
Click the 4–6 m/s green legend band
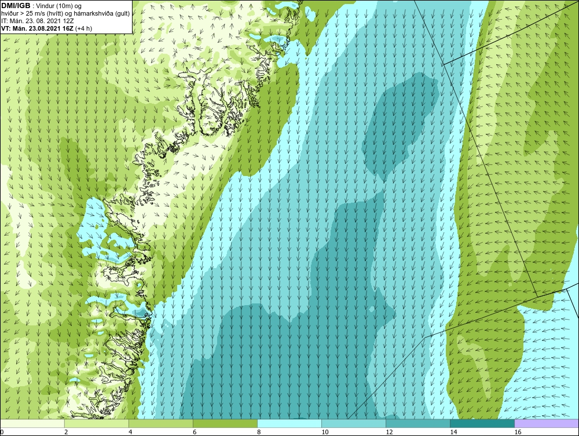161,423
